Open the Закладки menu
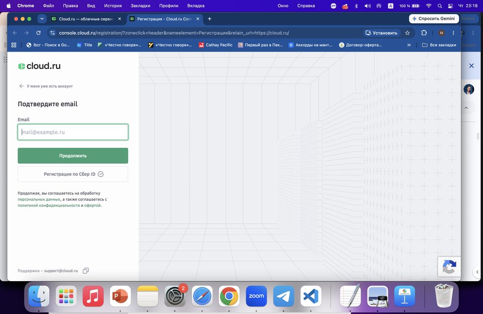Image resolution: width=483 pixels, height=314 pixels. click(141, 6)
